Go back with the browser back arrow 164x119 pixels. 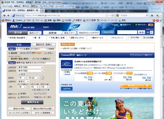pyautogui.click(x=4, y=16)
